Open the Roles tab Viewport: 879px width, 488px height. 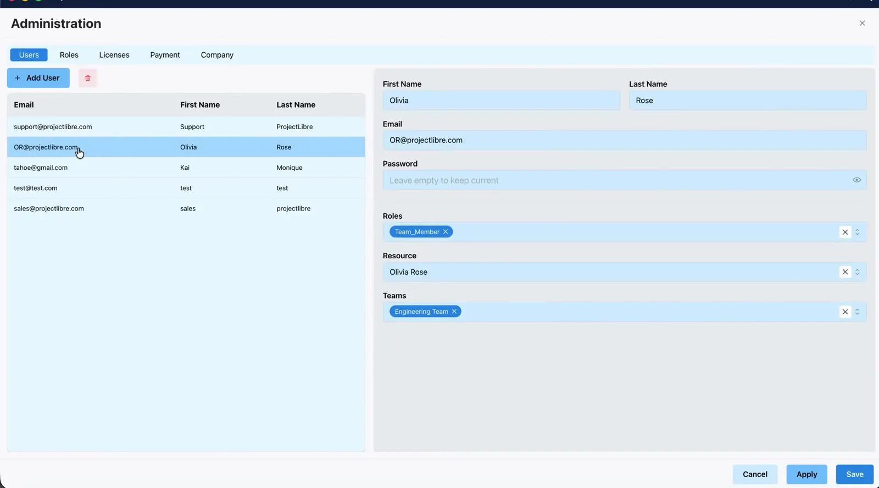tap(69, 55)
